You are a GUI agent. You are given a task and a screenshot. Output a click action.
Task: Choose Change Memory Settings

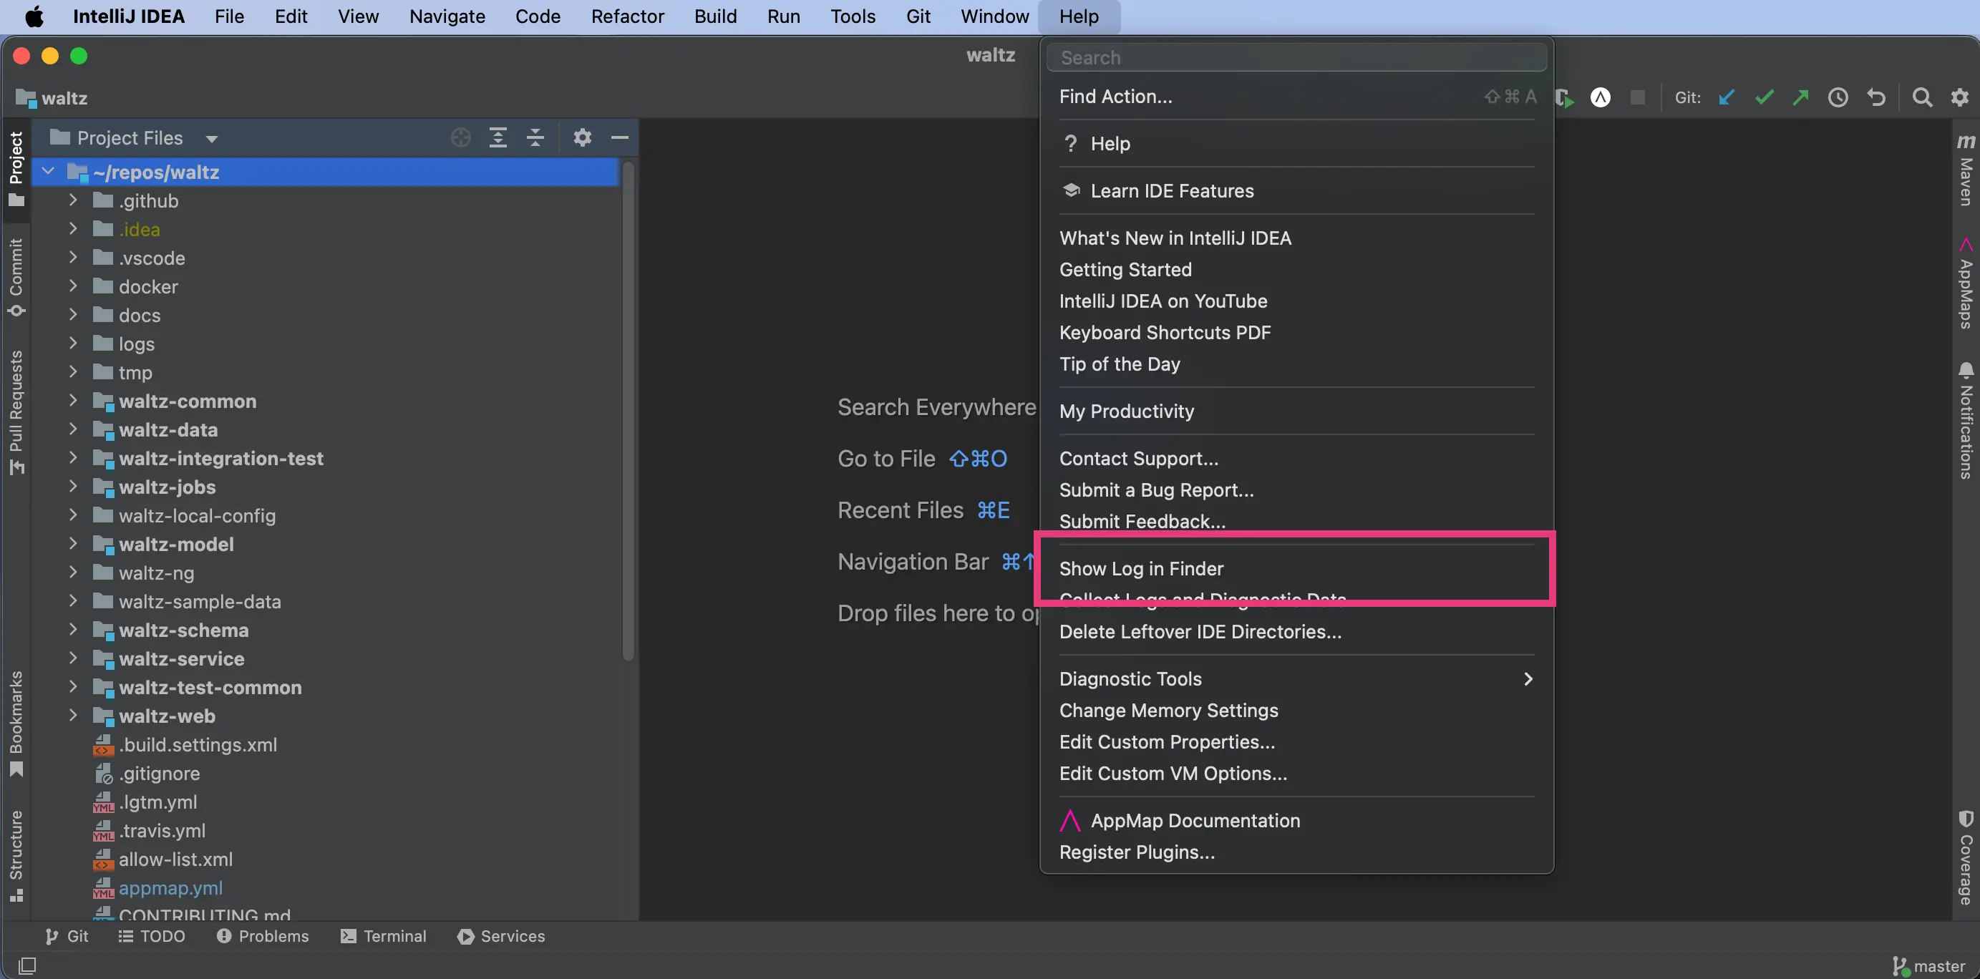click(1296, 710)
